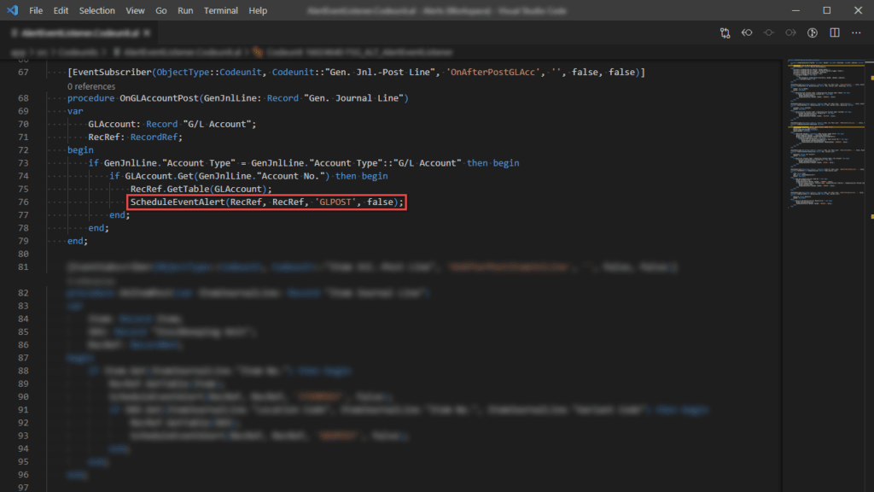
Task: Select the next change navigation icon
Action: 790,32
